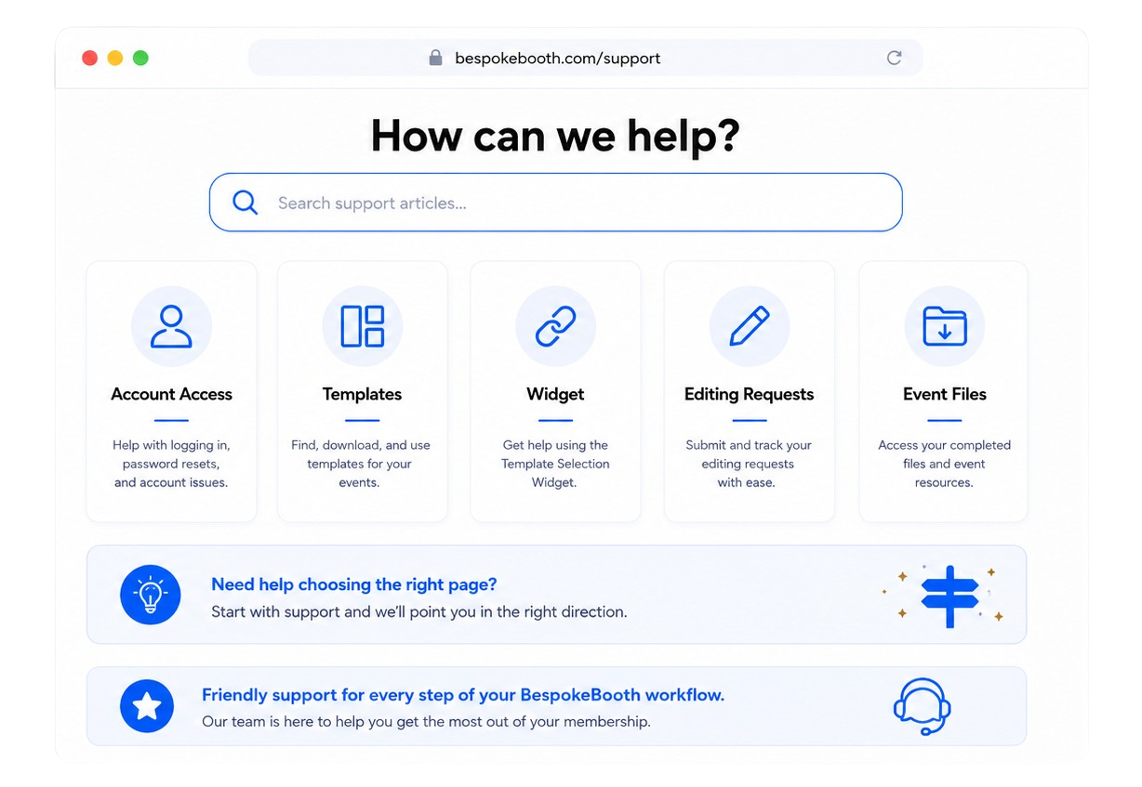Image resolution: width=1142 pixels, height=787 pixels.
Task: Click 'Our team is here to help you' text
Action: click(426, 722)
